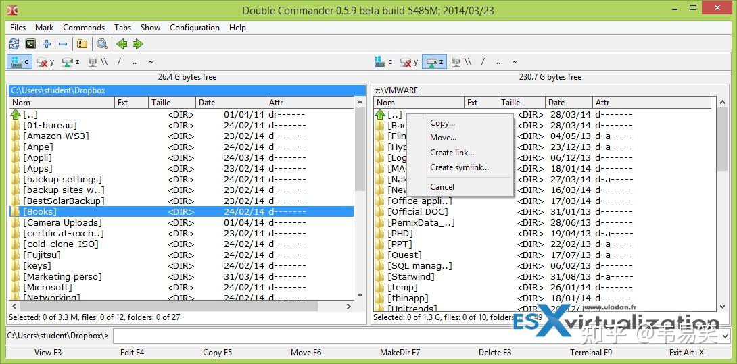The image size is (737, 364).
Task: Go back with green left arrow
Action: (122, 44)
